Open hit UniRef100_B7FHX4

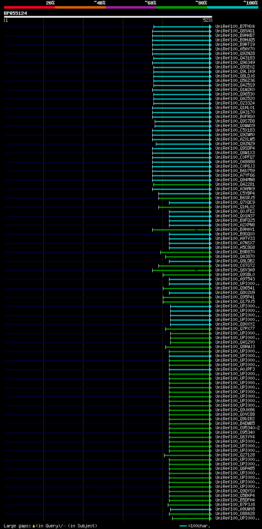(235, 26)
